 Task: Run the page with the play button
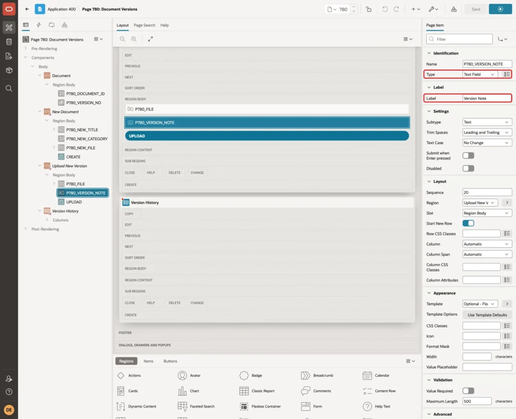[x=500, y=9]
